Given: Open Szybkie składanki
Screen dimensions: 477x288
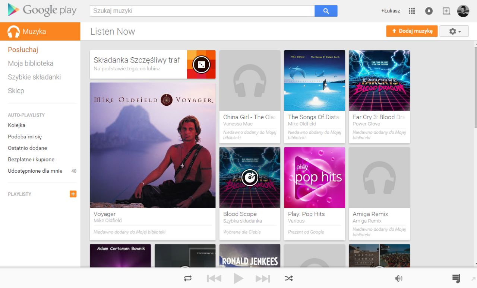Looking at the screenshot, I should 34,77.
